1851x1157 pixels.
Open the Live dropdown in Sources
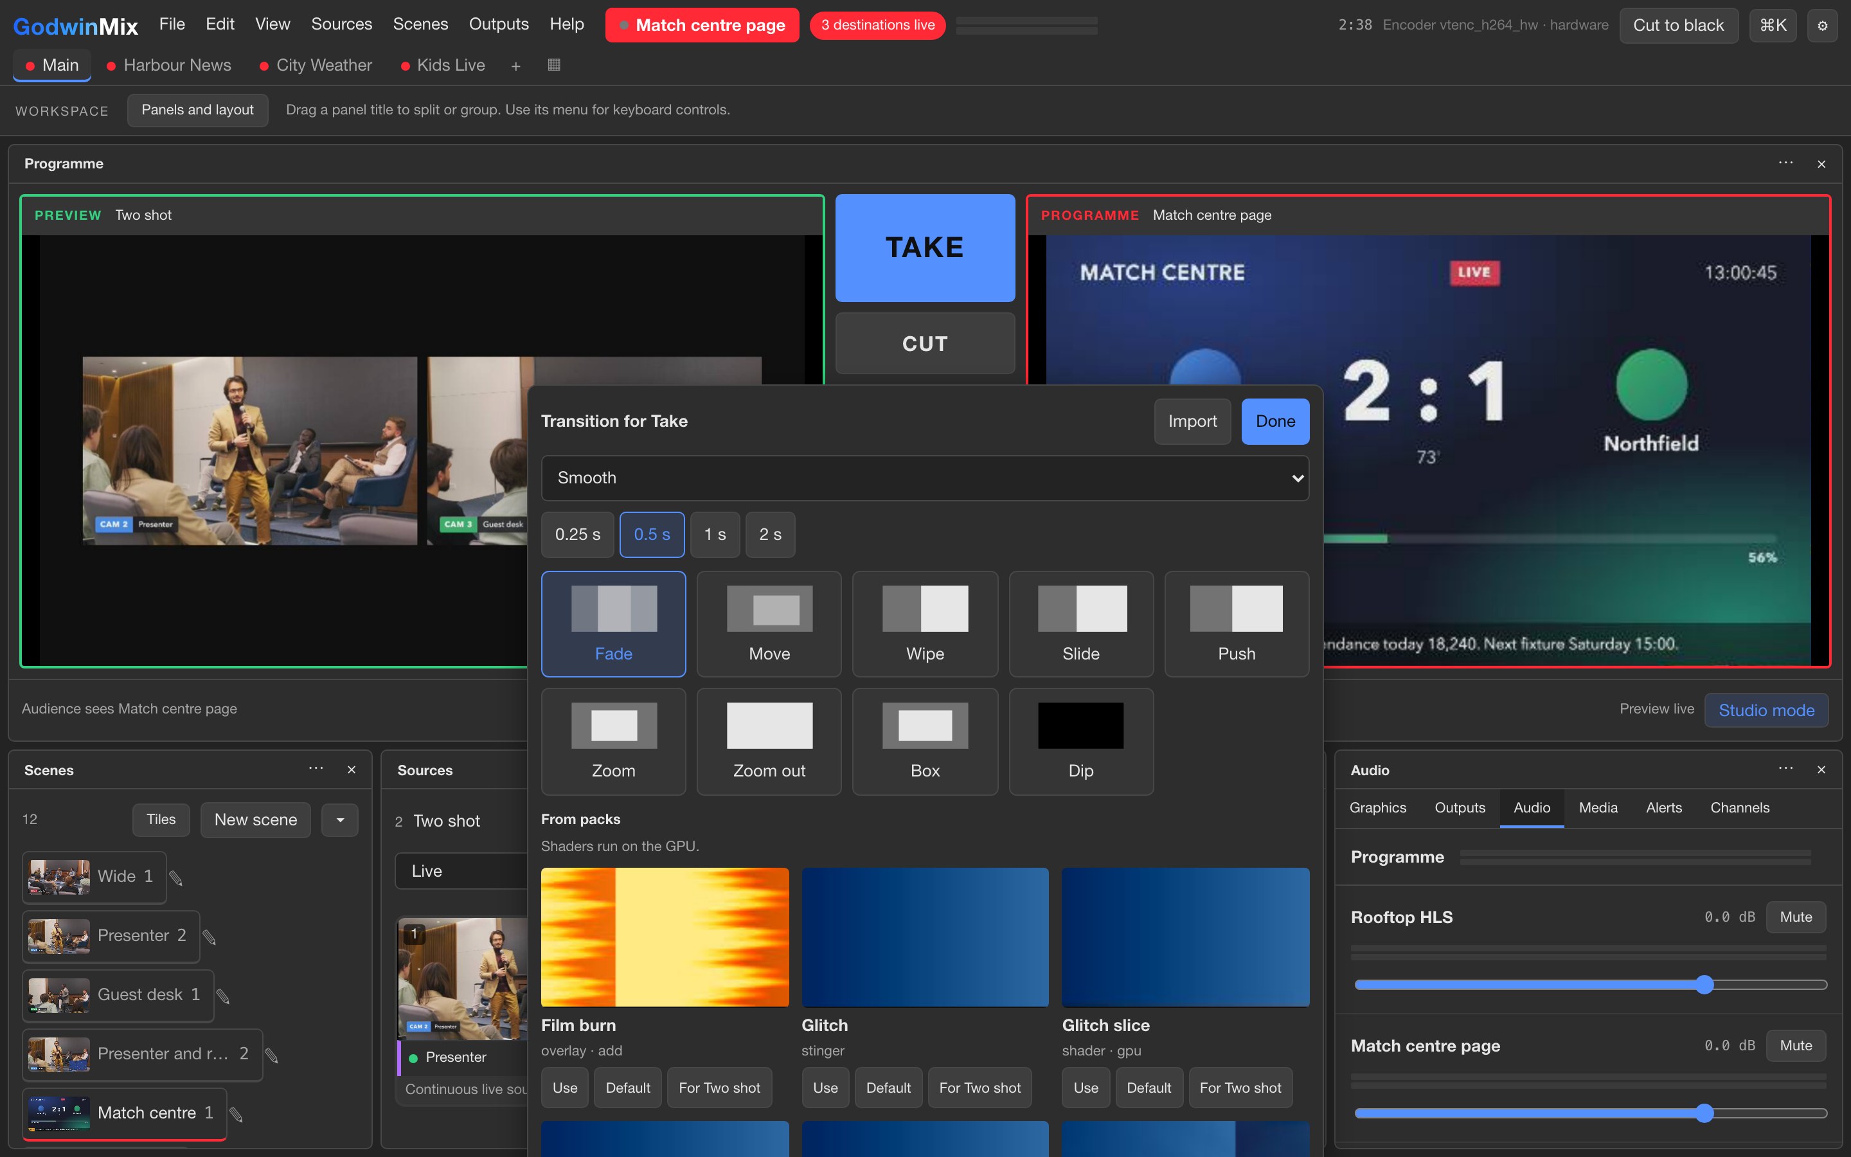[461, 871]
